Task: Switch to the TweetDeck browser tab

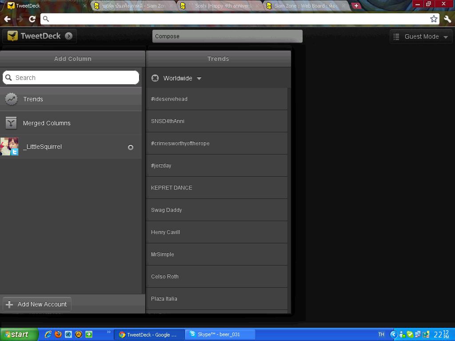Action: coord(46,5)
